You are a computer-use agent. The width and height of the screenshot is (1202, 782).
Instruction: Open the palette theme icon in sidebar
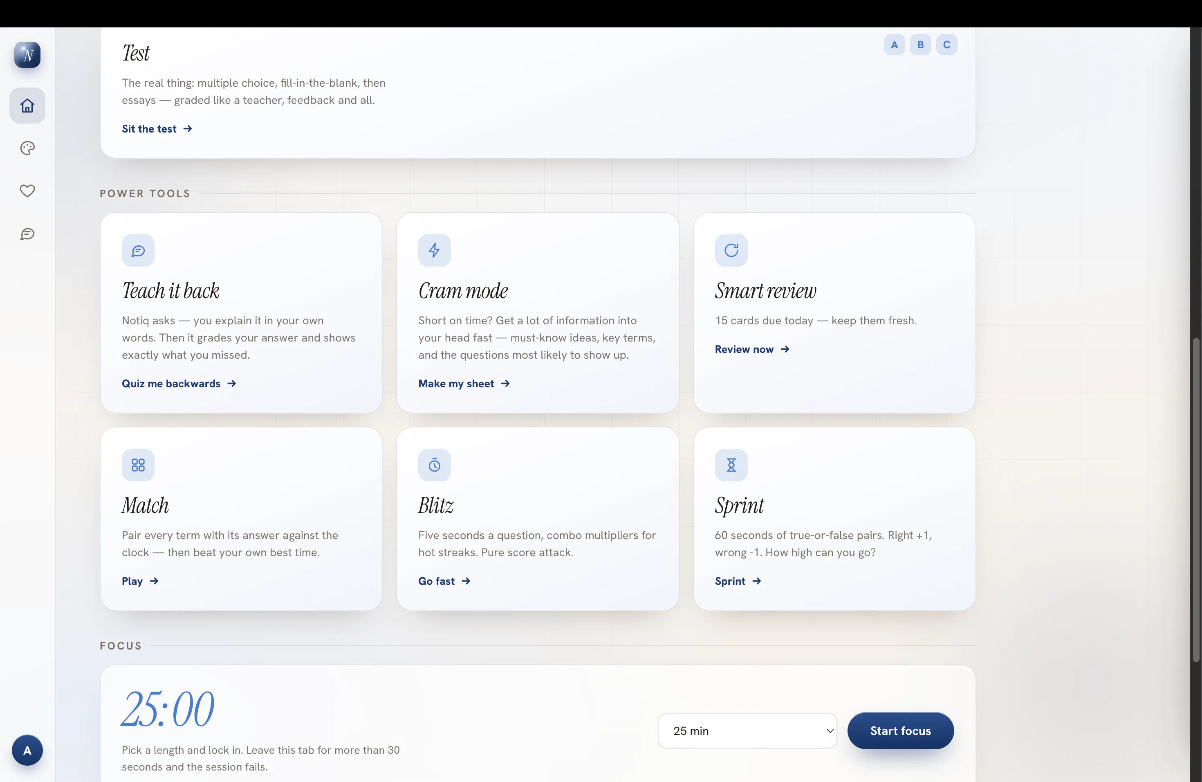(x=27, y=148)
